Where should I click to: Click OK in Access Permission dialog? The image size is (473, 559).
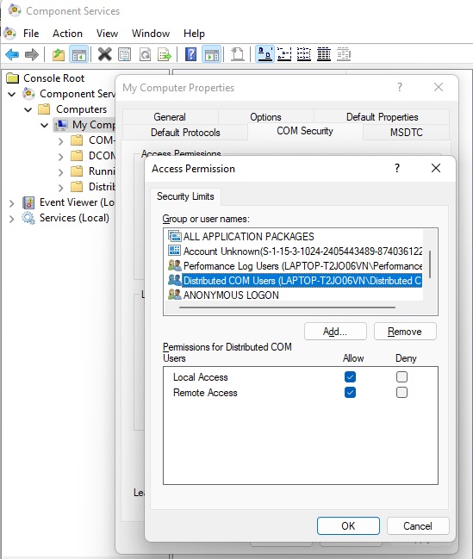tap(348, 526)
